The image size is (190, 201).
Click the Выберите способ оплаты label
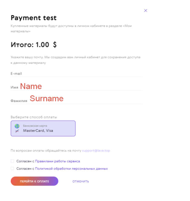point(34,117)
